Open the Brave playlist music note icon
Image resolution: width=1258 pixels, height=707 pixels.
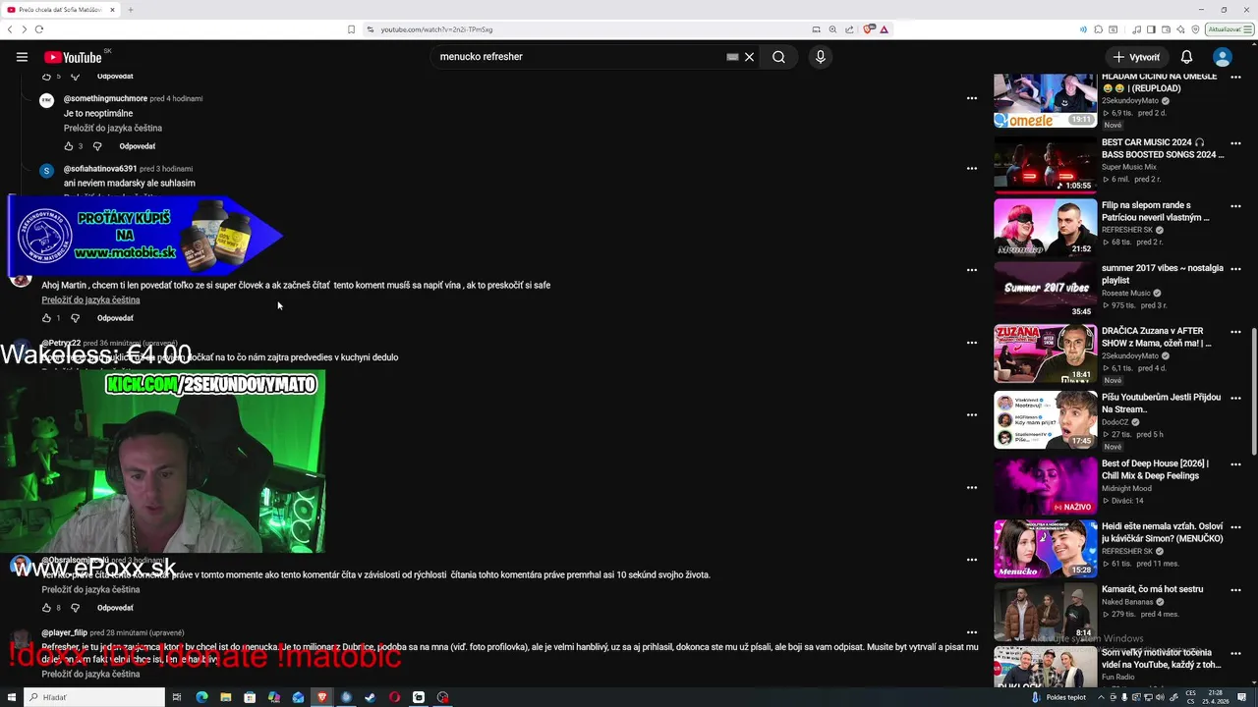tap(1137, 29)
